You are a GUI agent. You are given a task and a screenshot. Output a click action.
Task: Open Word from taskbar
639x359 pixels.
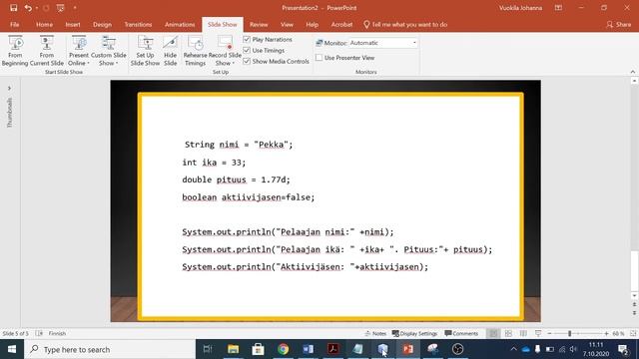point(309,349)
